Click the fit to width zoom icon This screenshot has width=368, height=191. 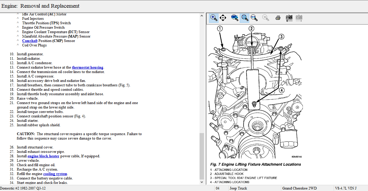click(x=254, y=18)
